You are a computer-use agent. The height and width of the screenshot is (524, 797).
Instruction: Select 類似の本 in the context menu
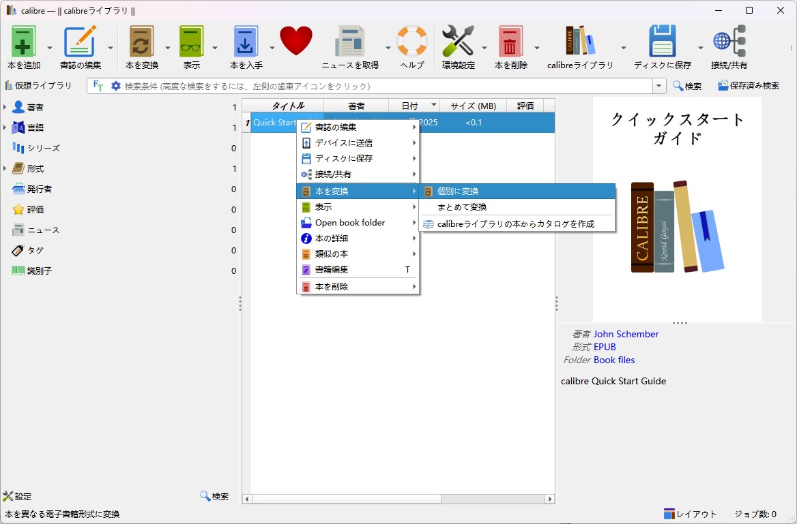coord(358,254)
